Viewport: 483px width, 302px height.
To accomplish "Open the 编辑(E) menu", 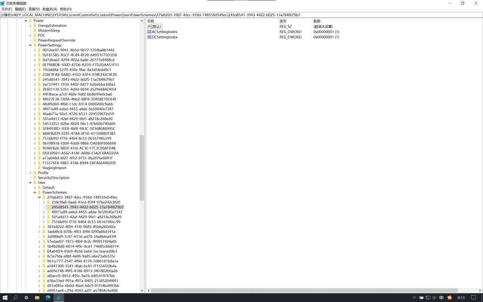I will pos(20,9).
